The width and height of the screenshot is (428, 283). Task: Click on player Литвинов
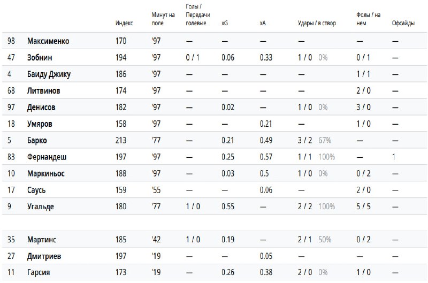[43, 90]
